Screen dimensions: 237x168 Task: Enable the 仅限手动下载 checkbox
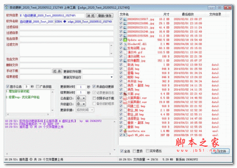[x=94, y=98]
